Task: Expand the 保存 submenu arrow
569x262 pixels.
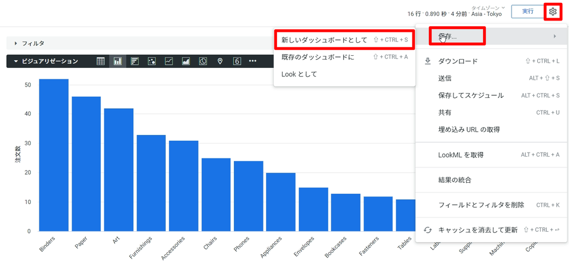Action: point(554,36)
